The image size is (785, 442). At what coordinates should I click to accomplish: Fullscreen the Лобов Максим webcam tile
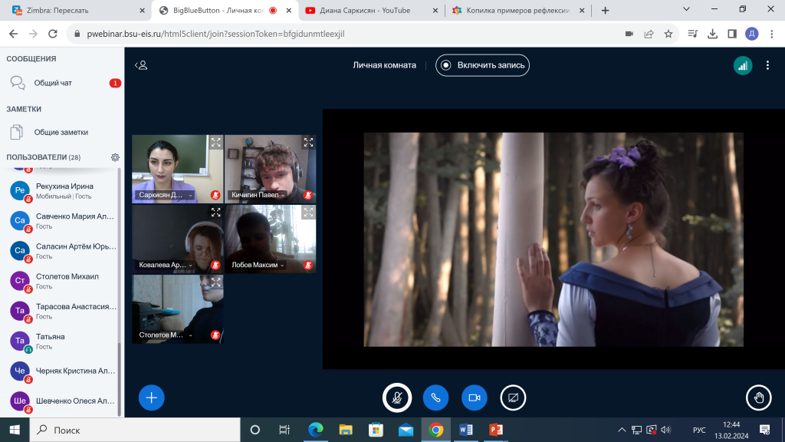coord(308,213)
